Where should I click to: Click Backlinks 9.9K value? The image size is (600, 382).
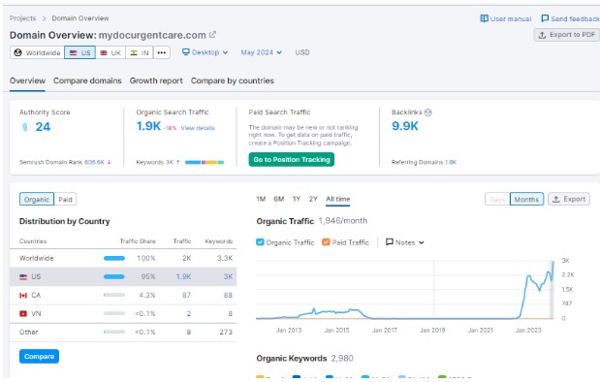405,126
